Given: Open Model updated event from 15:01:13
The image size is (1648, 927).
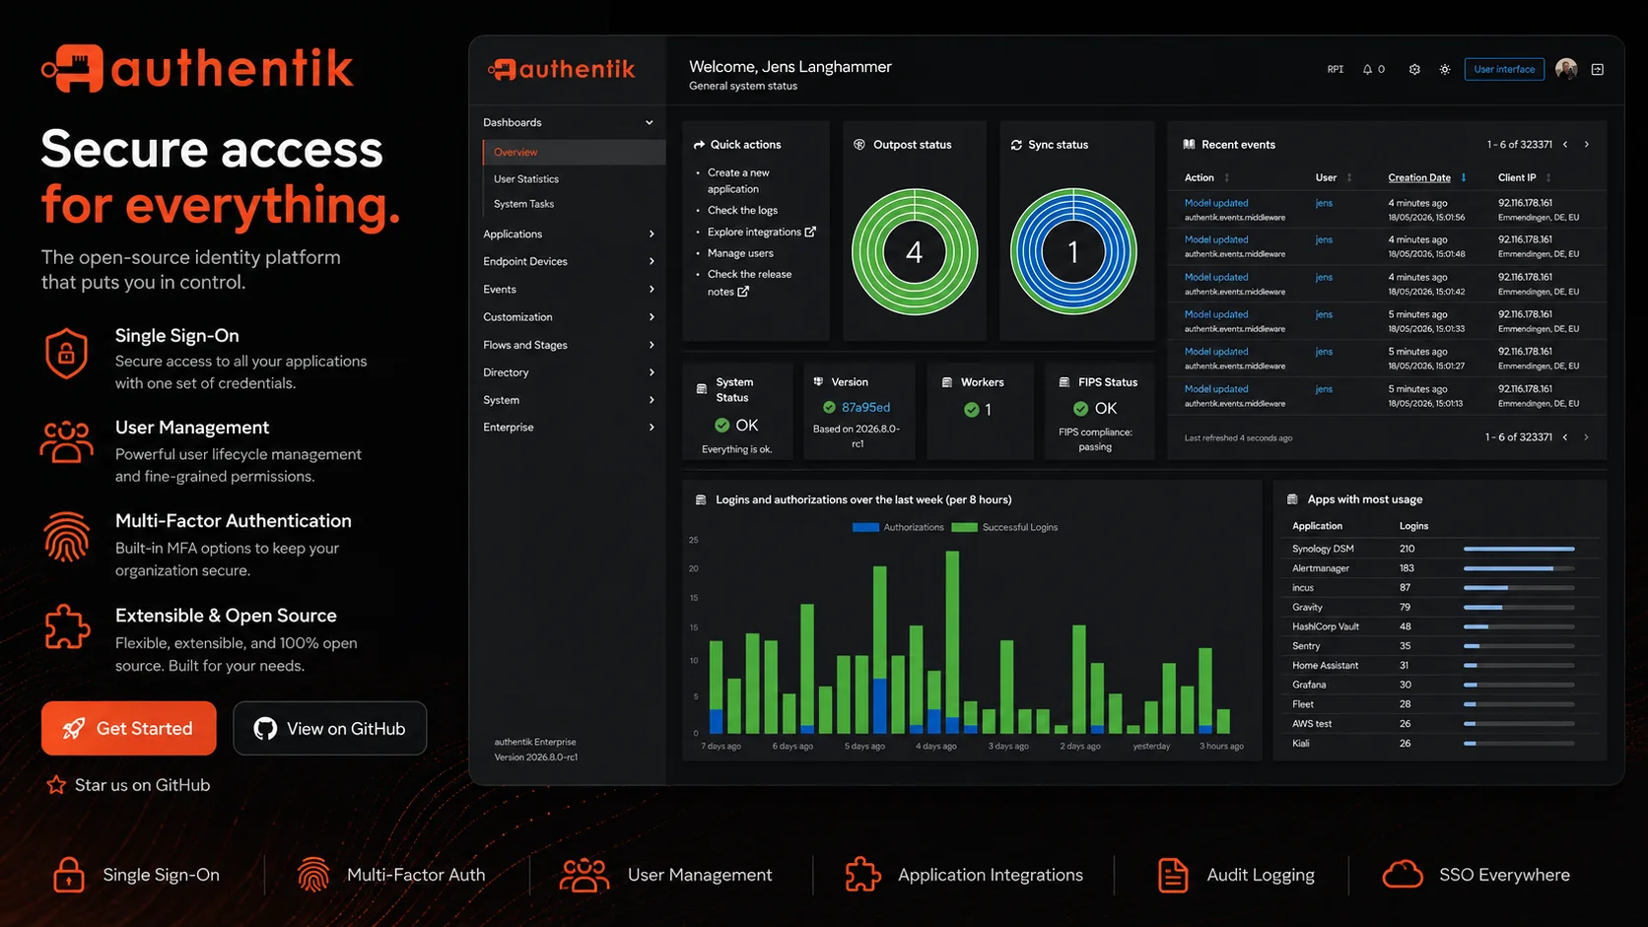Looking at the screenshot, I should [x=1216, y=389].
